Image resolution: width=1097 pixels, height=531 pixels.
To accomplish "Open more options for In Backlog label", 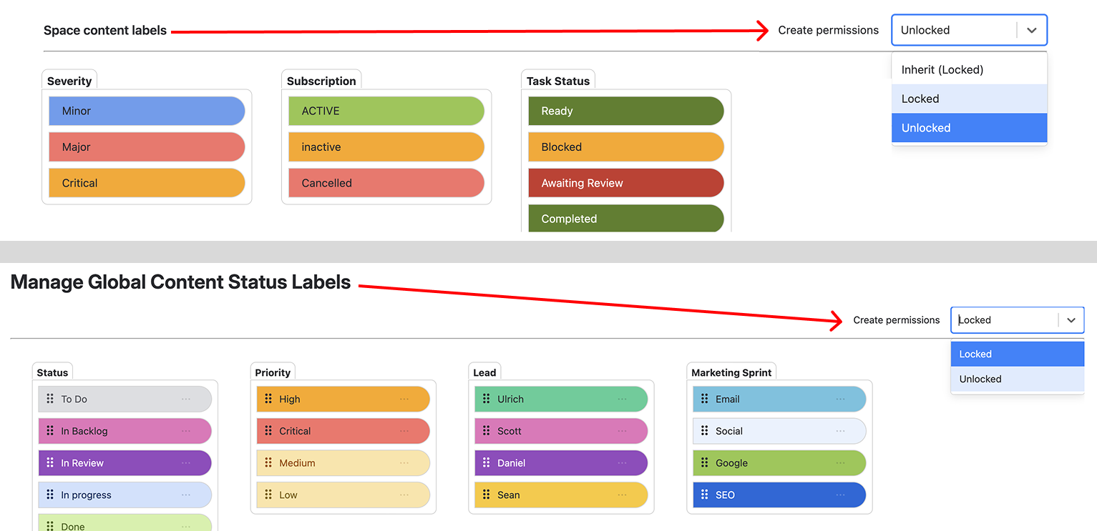I will pos(186,431).
